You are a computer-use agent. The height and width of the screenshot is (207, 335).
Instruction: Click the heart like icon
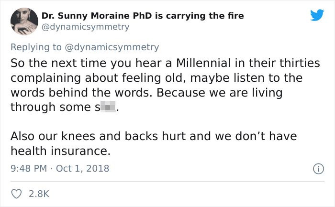pos(16,194)
